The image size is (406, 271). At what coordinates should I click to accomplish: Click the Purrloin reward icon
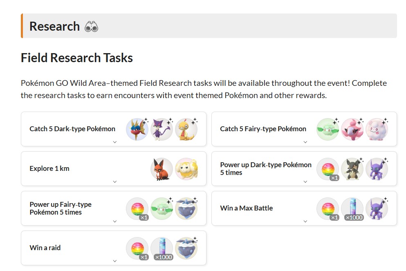[x=162, y=129]
